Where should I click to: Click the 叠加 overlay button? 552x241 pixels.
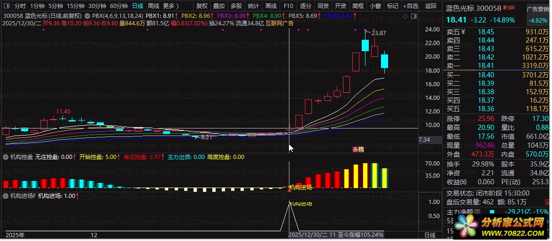tap(219, 6)
